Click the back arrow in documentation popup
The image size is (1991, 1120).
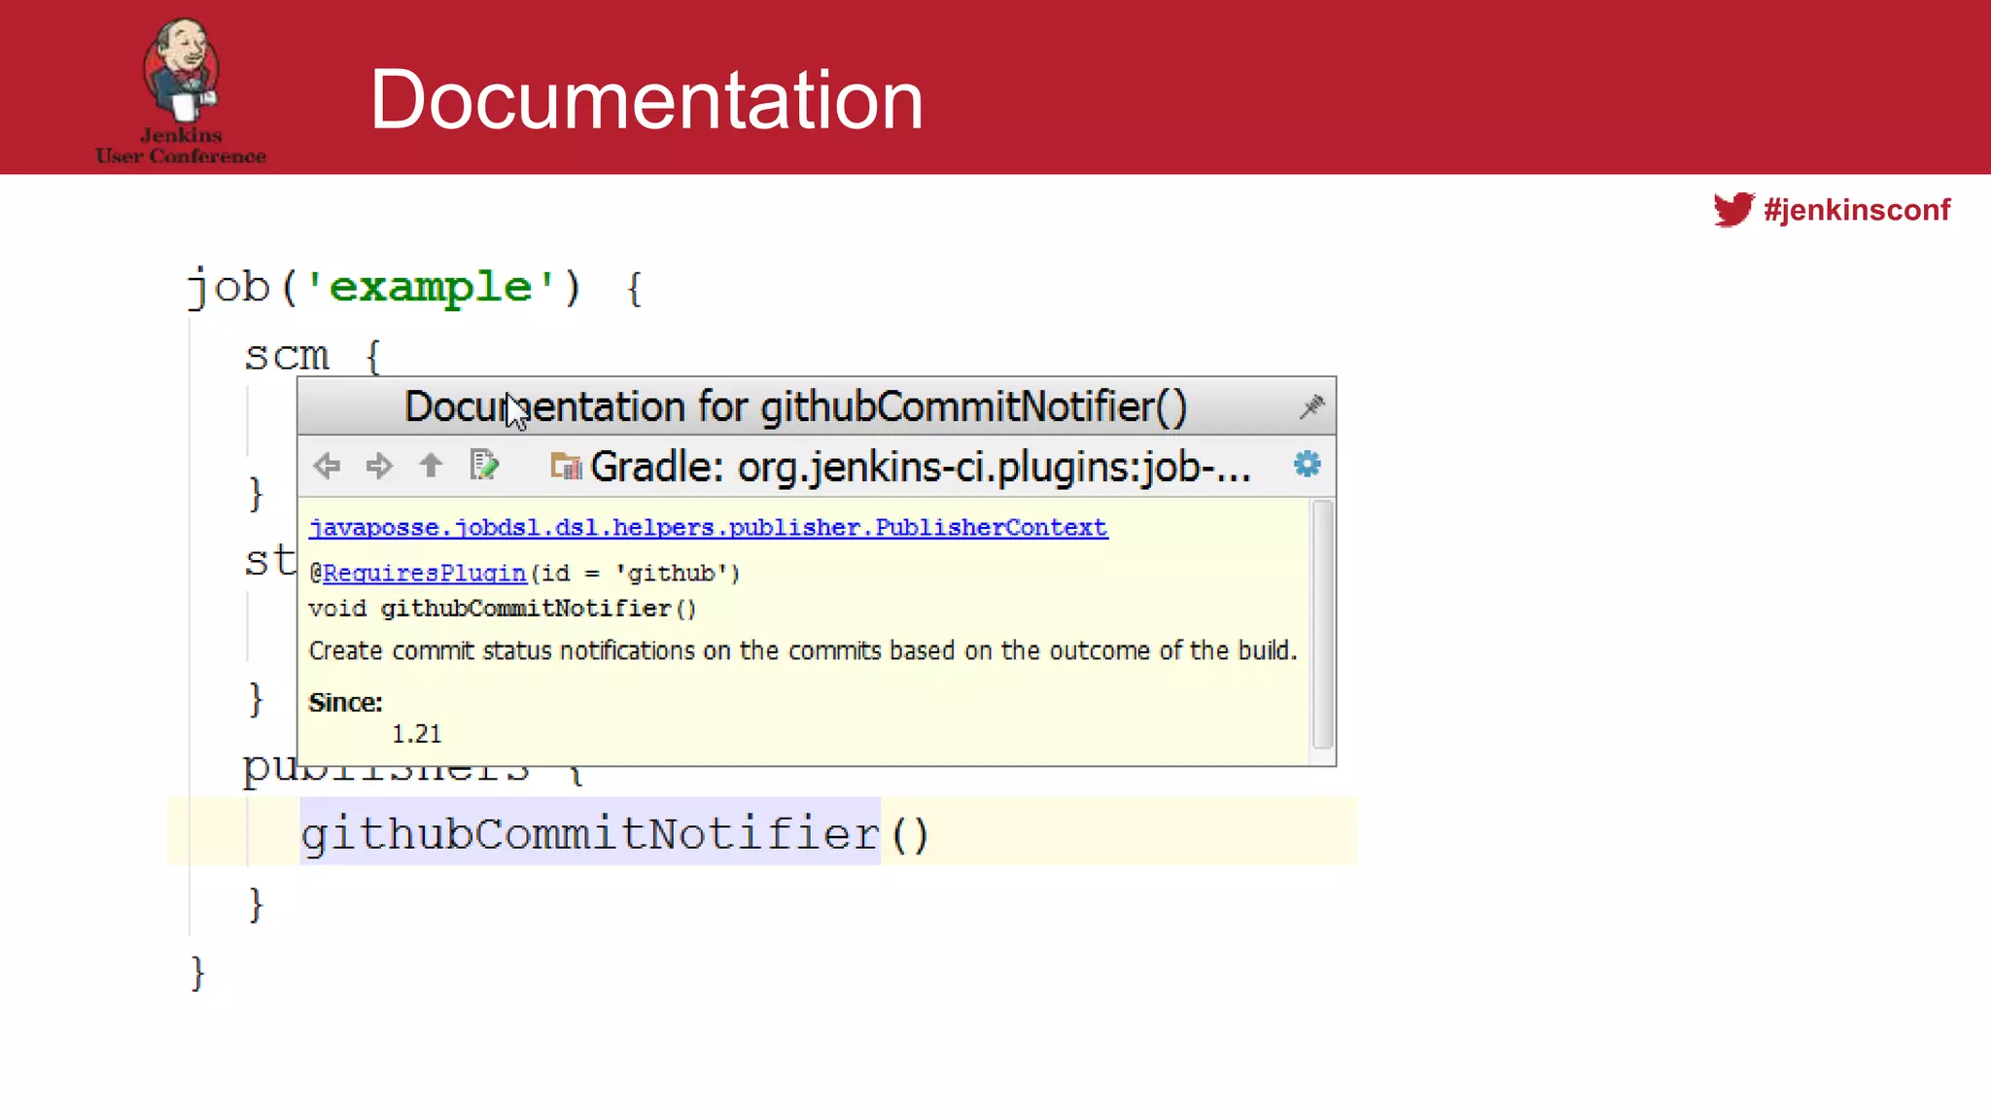(x=327, y=466)
